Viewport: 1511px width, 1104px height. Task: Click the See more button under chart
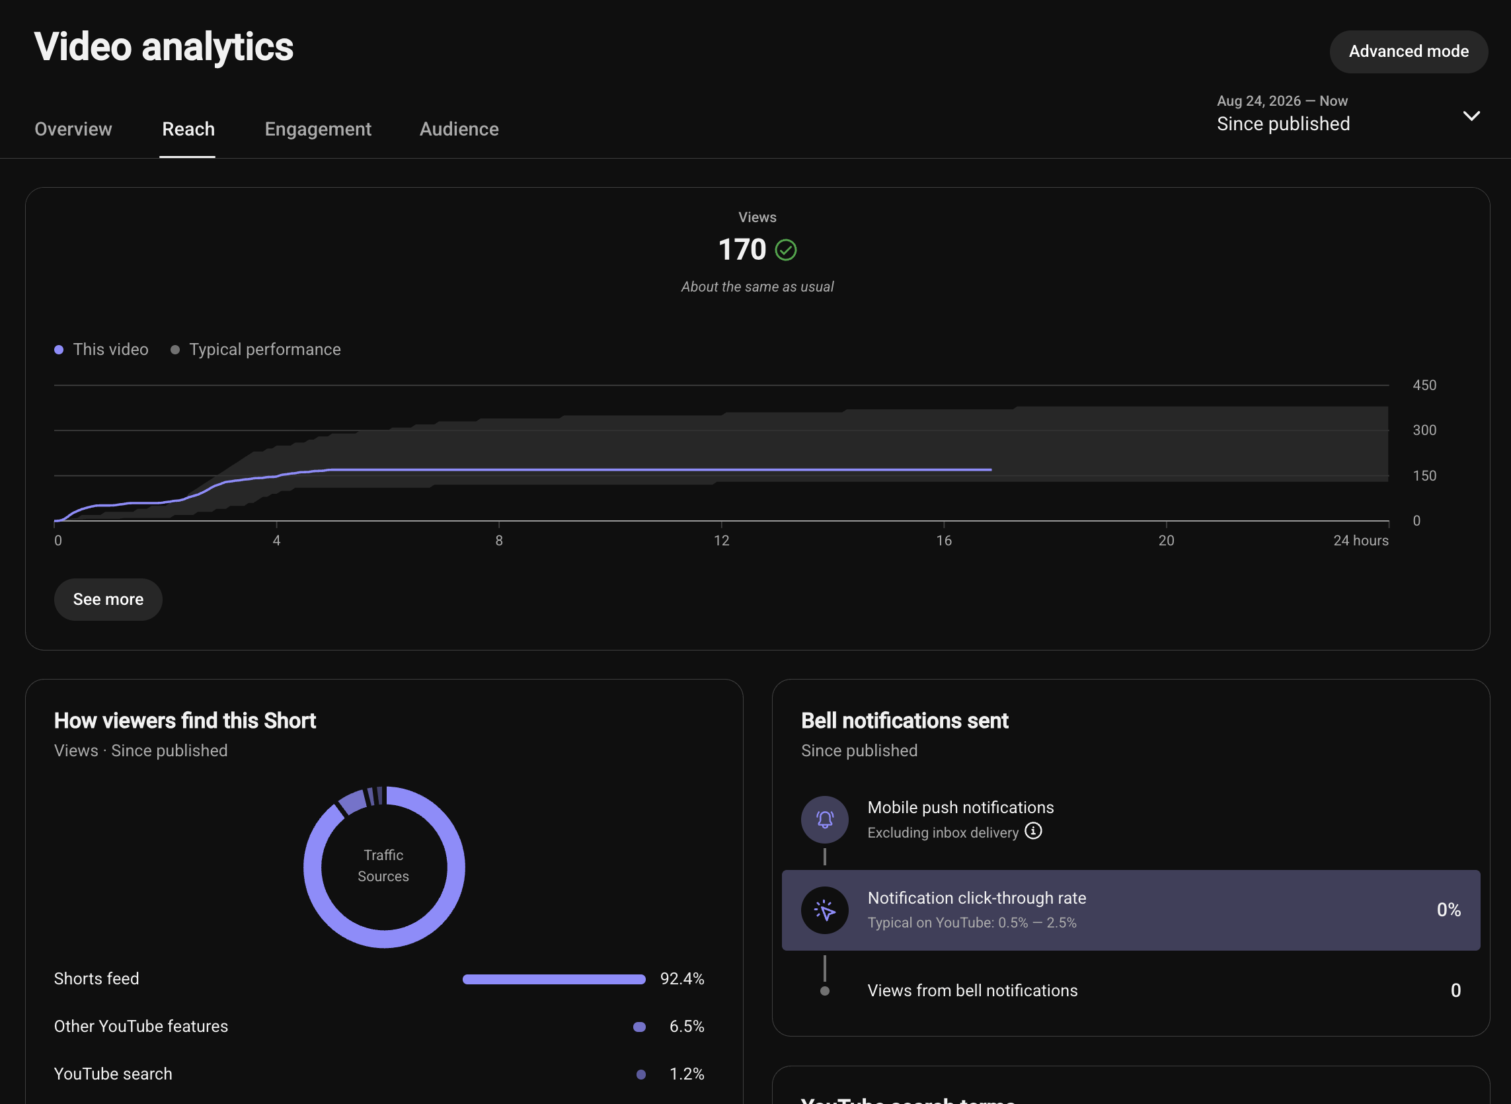pyautogui.click(x=108, y=600)
